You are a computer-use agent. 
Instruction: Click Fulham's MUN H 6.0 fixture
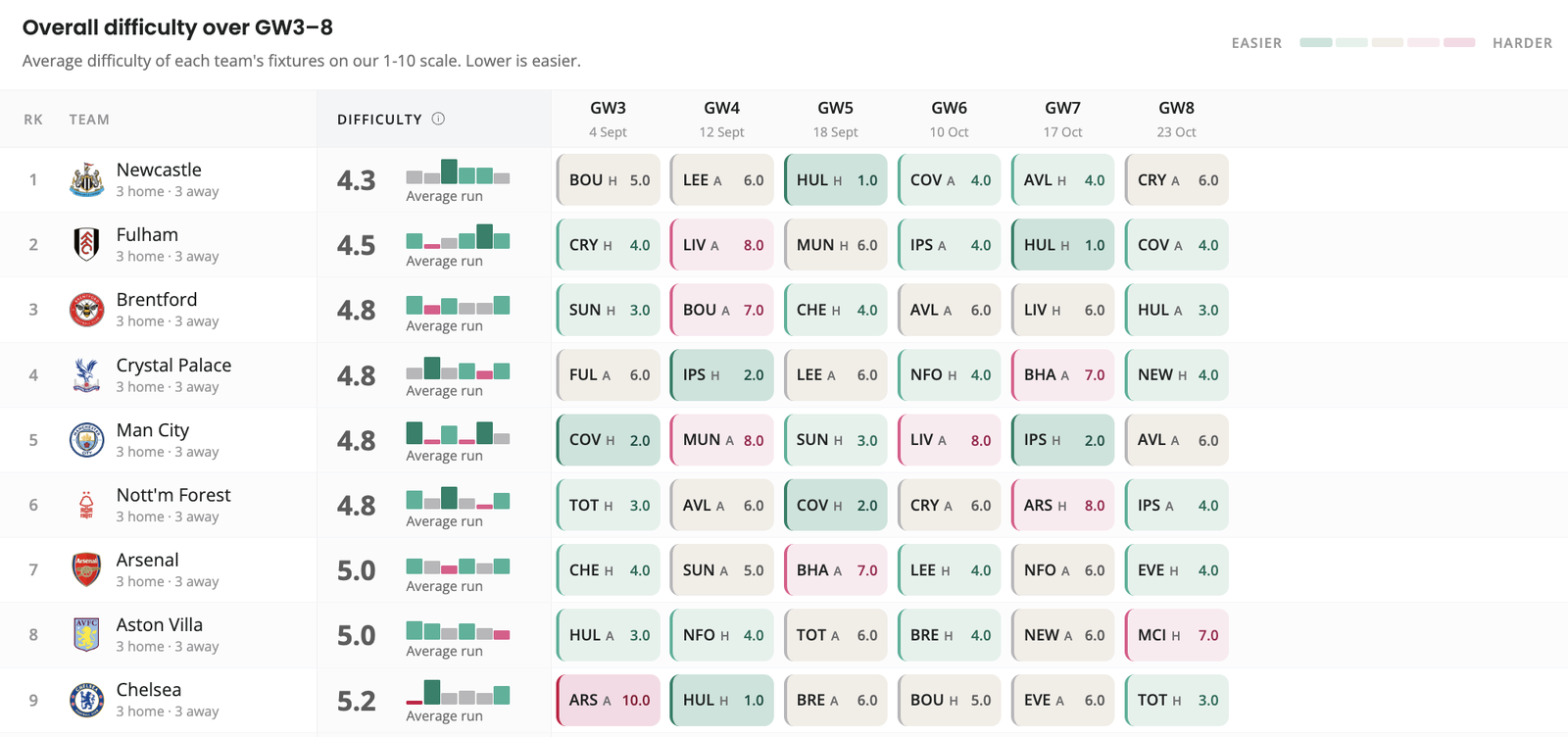(836, 245)
